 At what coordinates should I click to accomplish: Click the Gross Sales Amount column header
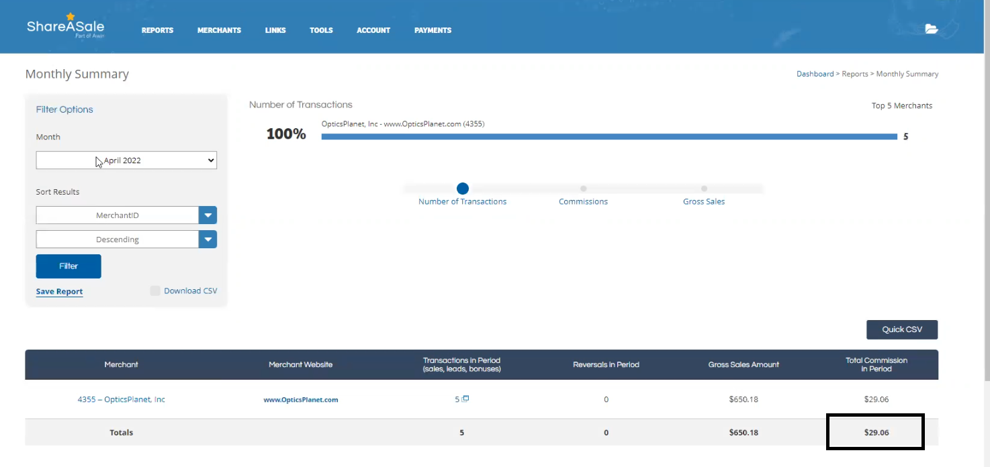(x=744, y=364)
